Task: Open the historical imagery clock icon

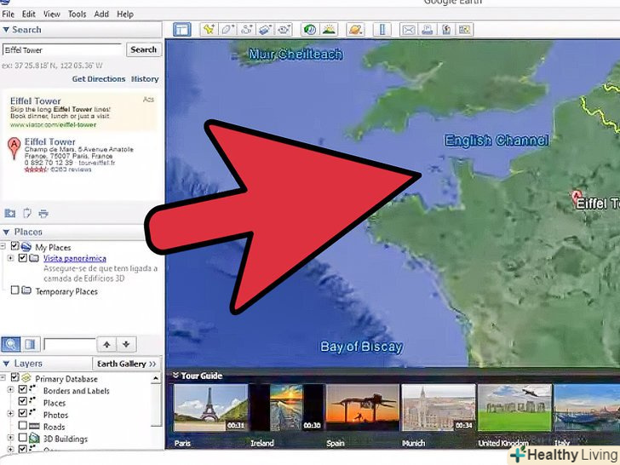Action: click(x=310, y=30)
